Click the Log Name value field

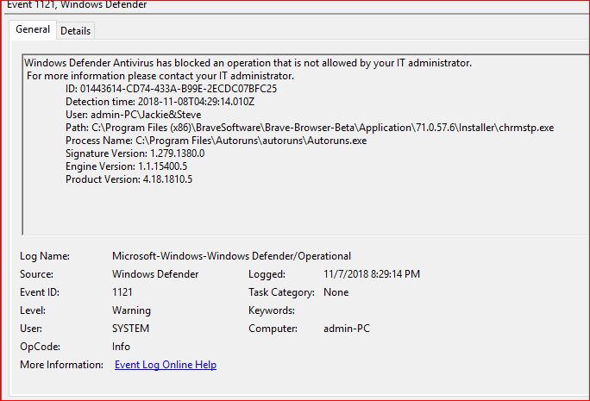231,256
